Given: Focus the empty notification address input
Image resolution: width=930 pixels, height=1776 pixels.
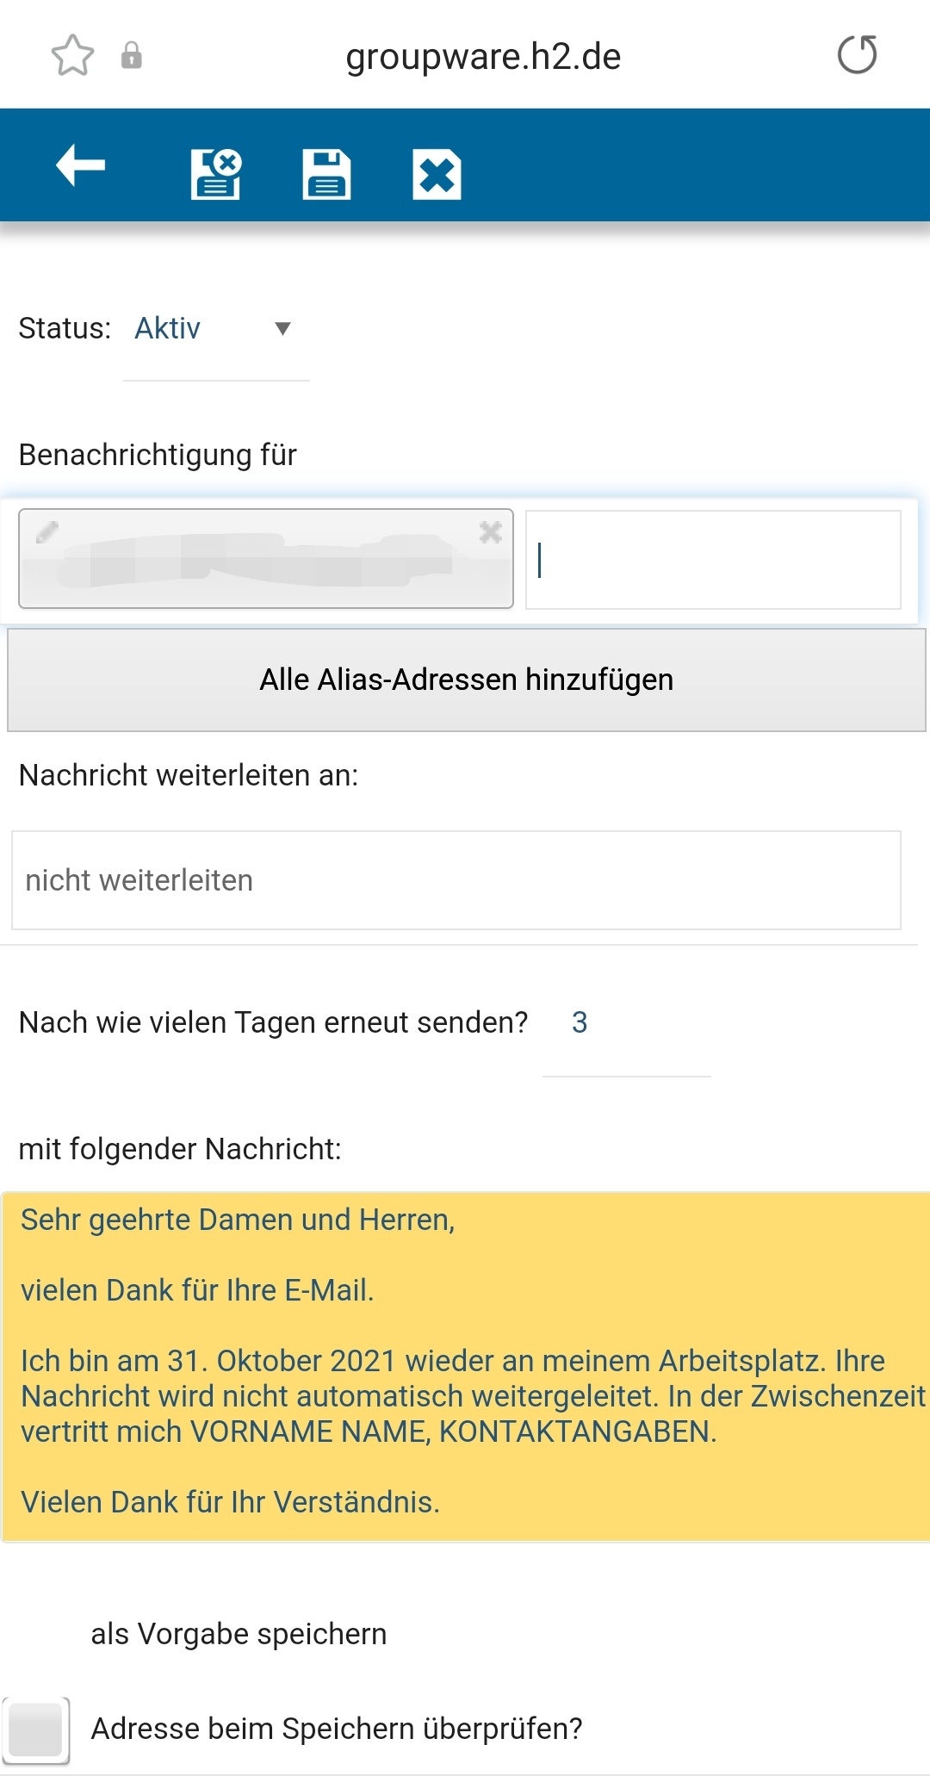Looking at the screenshot, I should pyautogui.click(x=713, y=560).
